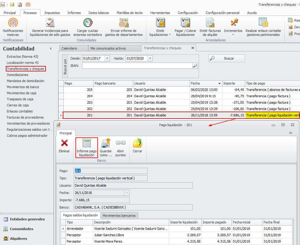Select Domiciliaciones in the sidebar
The width and height of the screenshot is (300, 245).
click(x=17, y=75)
